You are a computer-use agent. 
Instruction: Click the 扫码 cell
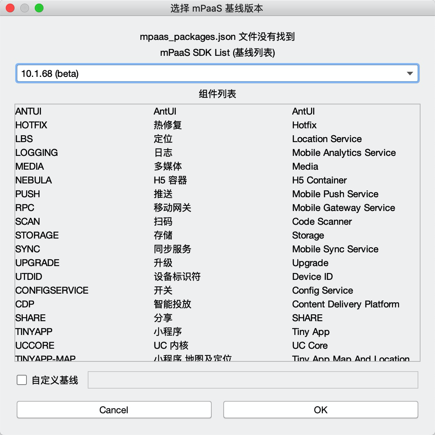pos(163,221)
